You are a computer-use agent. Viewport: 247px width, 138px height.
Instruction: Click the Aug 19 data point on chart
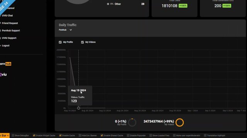click(x=79, y=108)
